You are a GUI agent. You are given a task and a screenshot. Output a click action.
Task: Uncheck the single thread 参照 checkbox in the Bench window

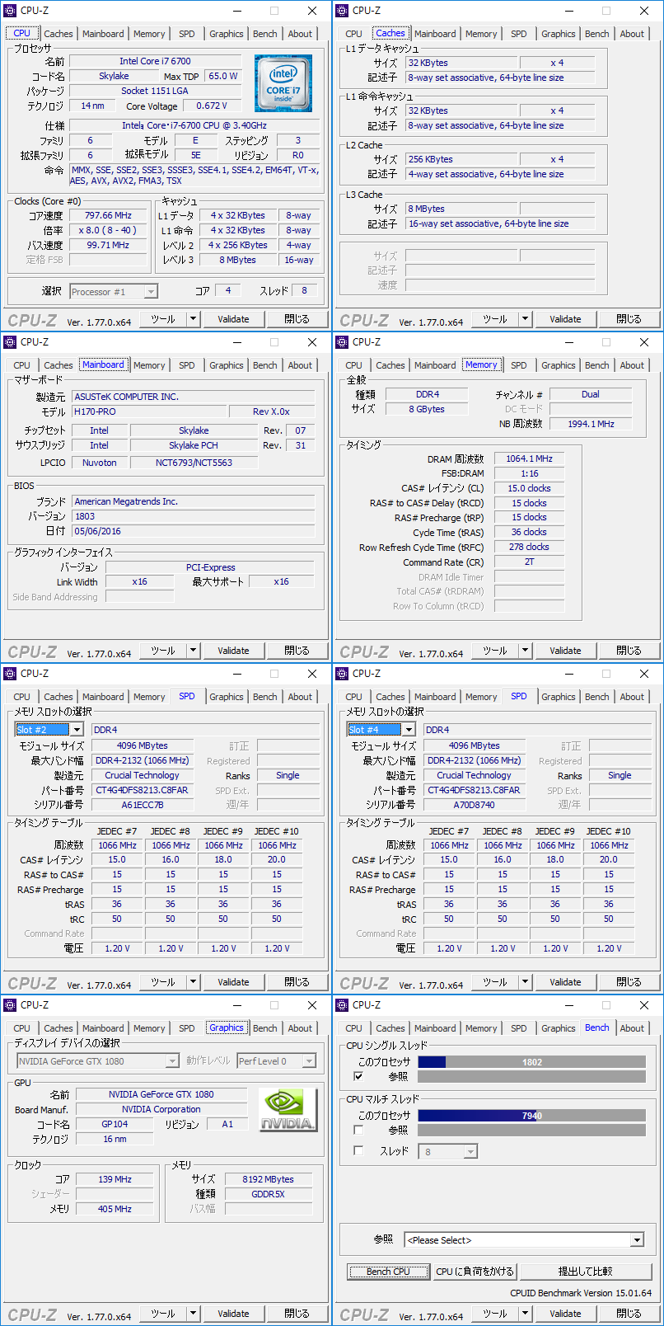(x=358, y=1076)
